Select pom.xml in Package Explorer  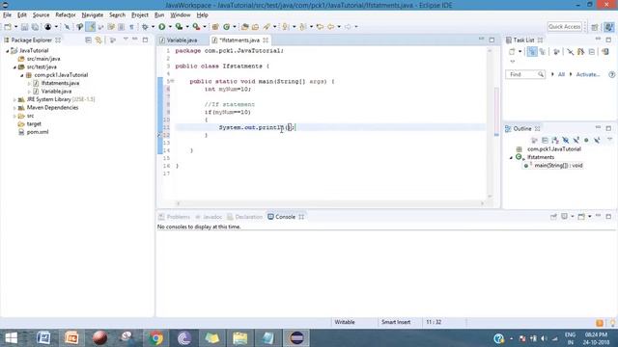coord(38,132)
